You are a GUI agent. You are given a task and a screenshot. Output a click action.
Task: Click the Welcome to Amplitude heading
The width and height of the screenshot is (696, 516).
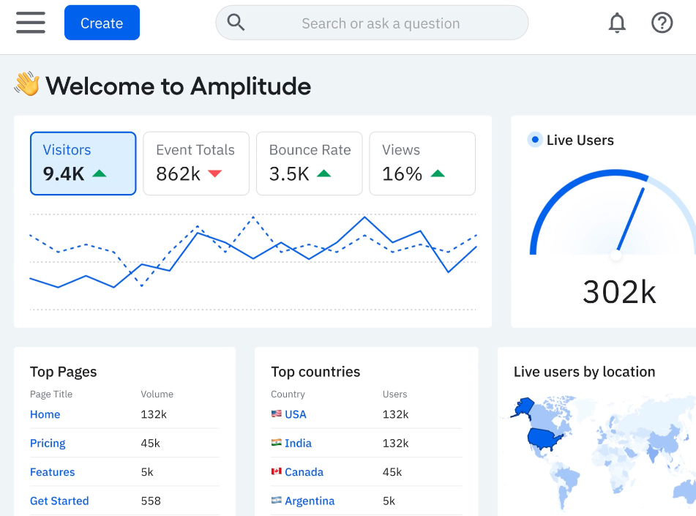(x=179, y=86)
